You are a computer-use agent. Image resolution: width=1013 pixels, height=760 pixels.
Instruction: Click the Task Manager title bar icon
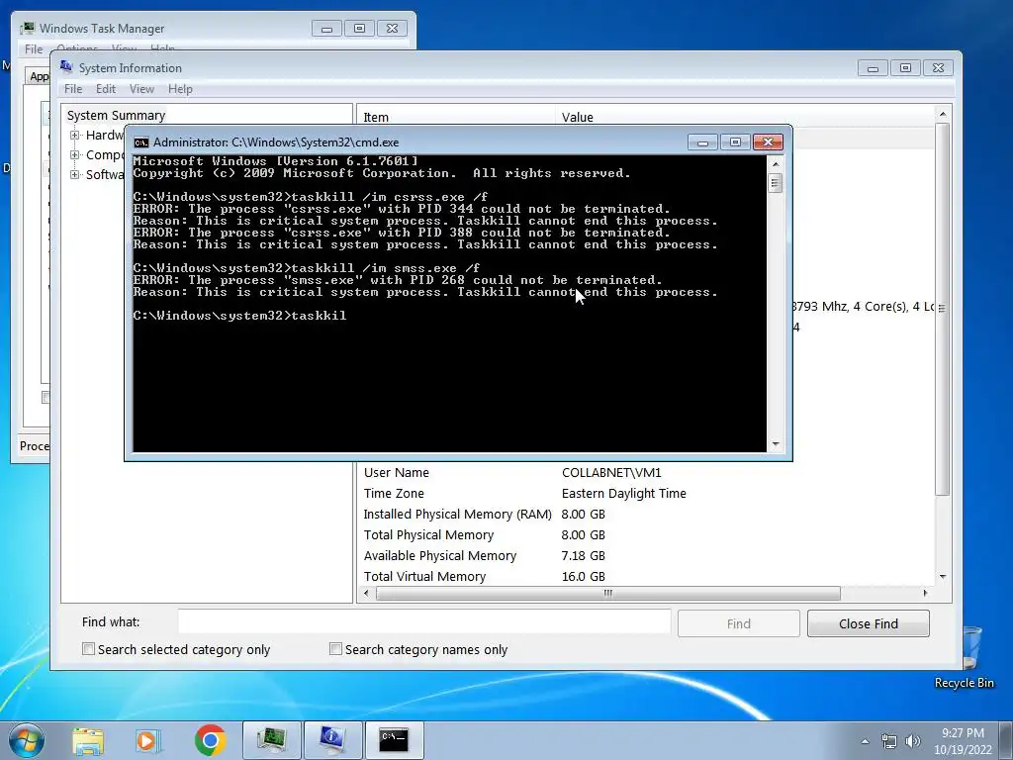coord(28,28)
